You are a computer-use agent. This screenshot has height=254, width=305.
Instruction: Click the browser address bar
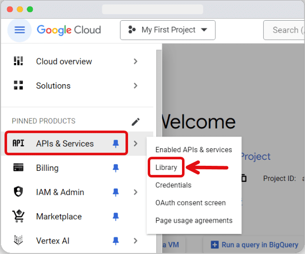(x=152, y=9)
